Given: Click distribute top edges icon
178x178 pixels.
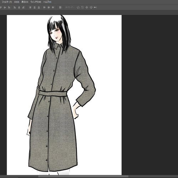Looking at the screenshot, I should point(30,7).
